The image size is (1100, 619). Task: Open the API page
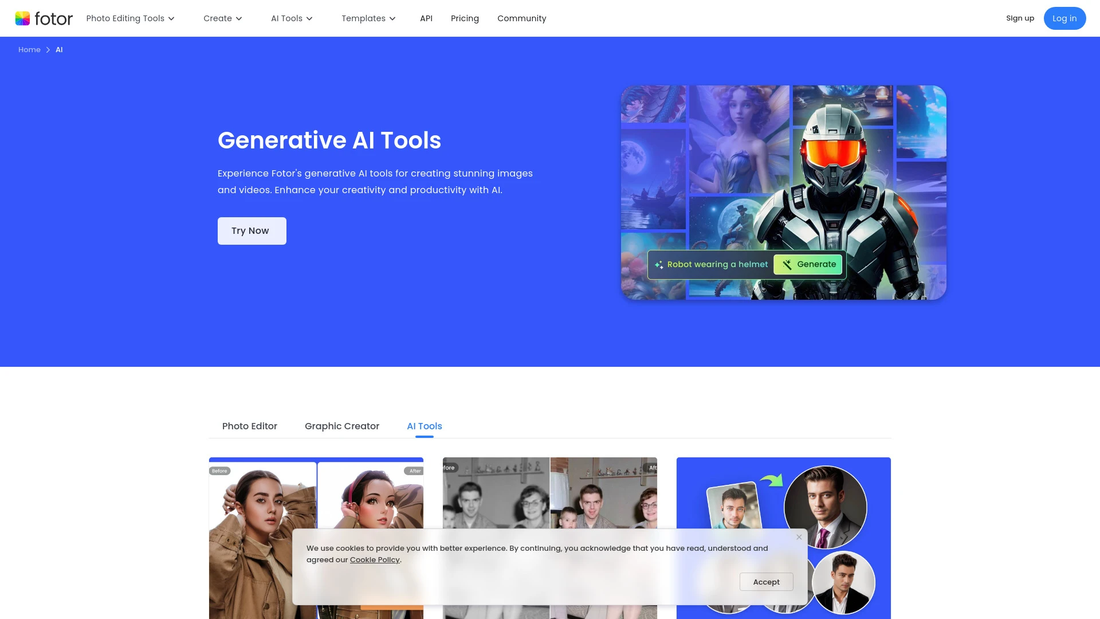coord(426,18)
